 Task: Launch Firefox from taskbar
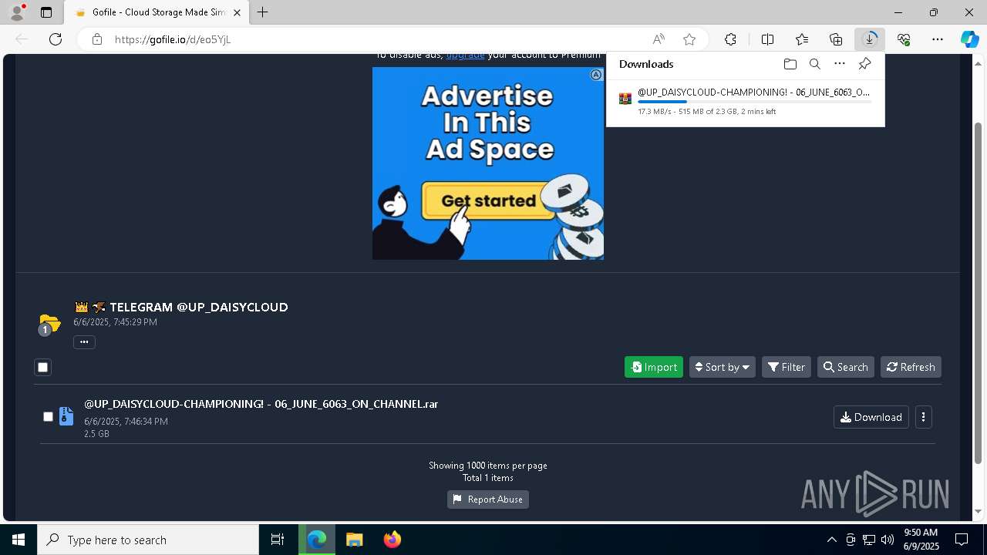pos(392,540)
